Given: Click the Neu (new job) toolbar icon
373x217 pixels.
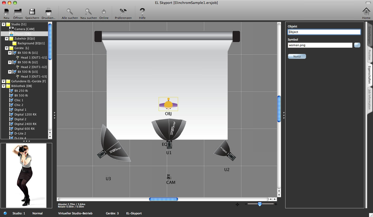Looking at the screenshot, I should click(6, 12).
